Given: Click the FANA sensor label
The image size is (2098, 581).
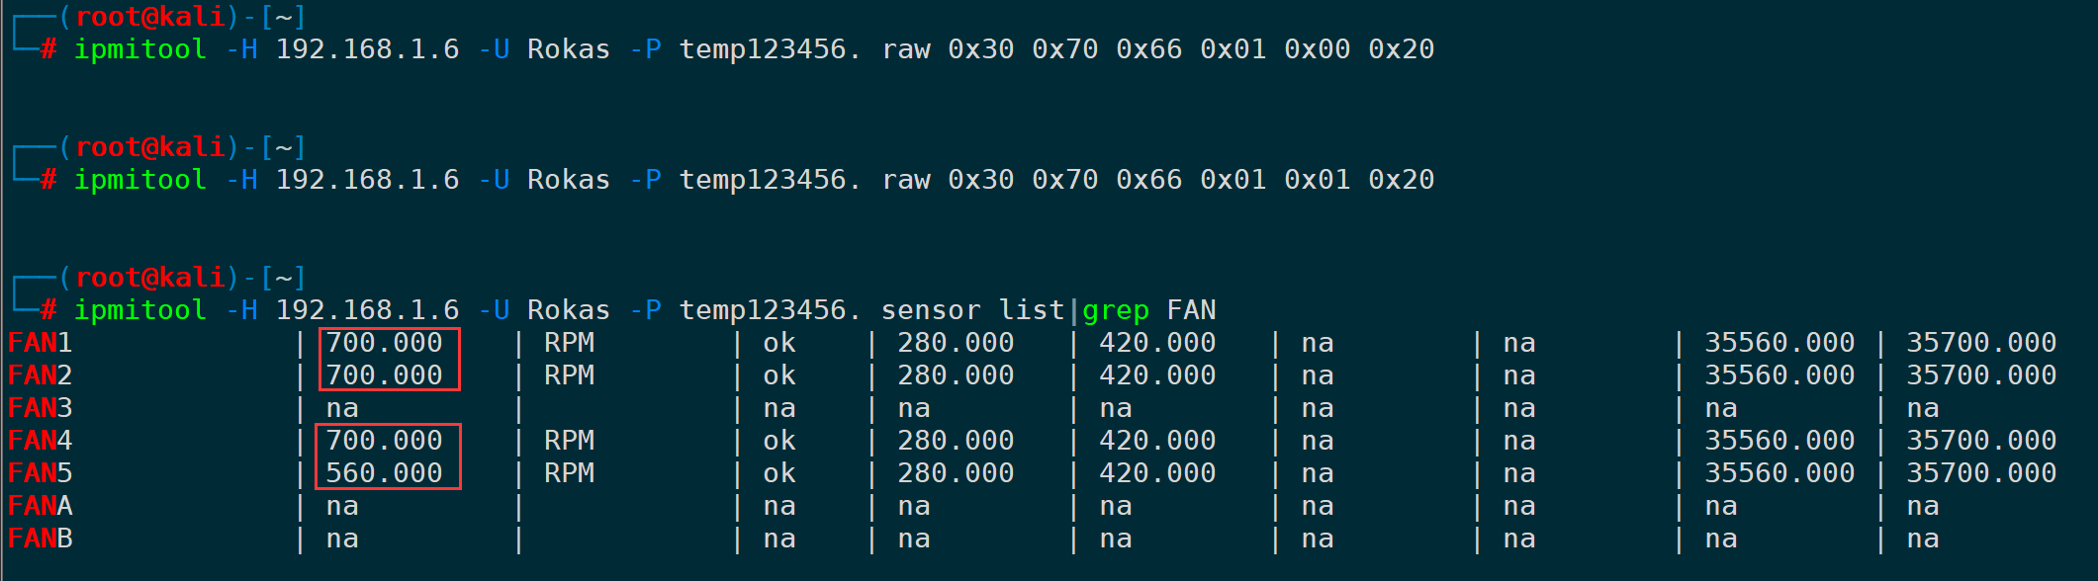Looking at the screenshot, I should 41,506.
